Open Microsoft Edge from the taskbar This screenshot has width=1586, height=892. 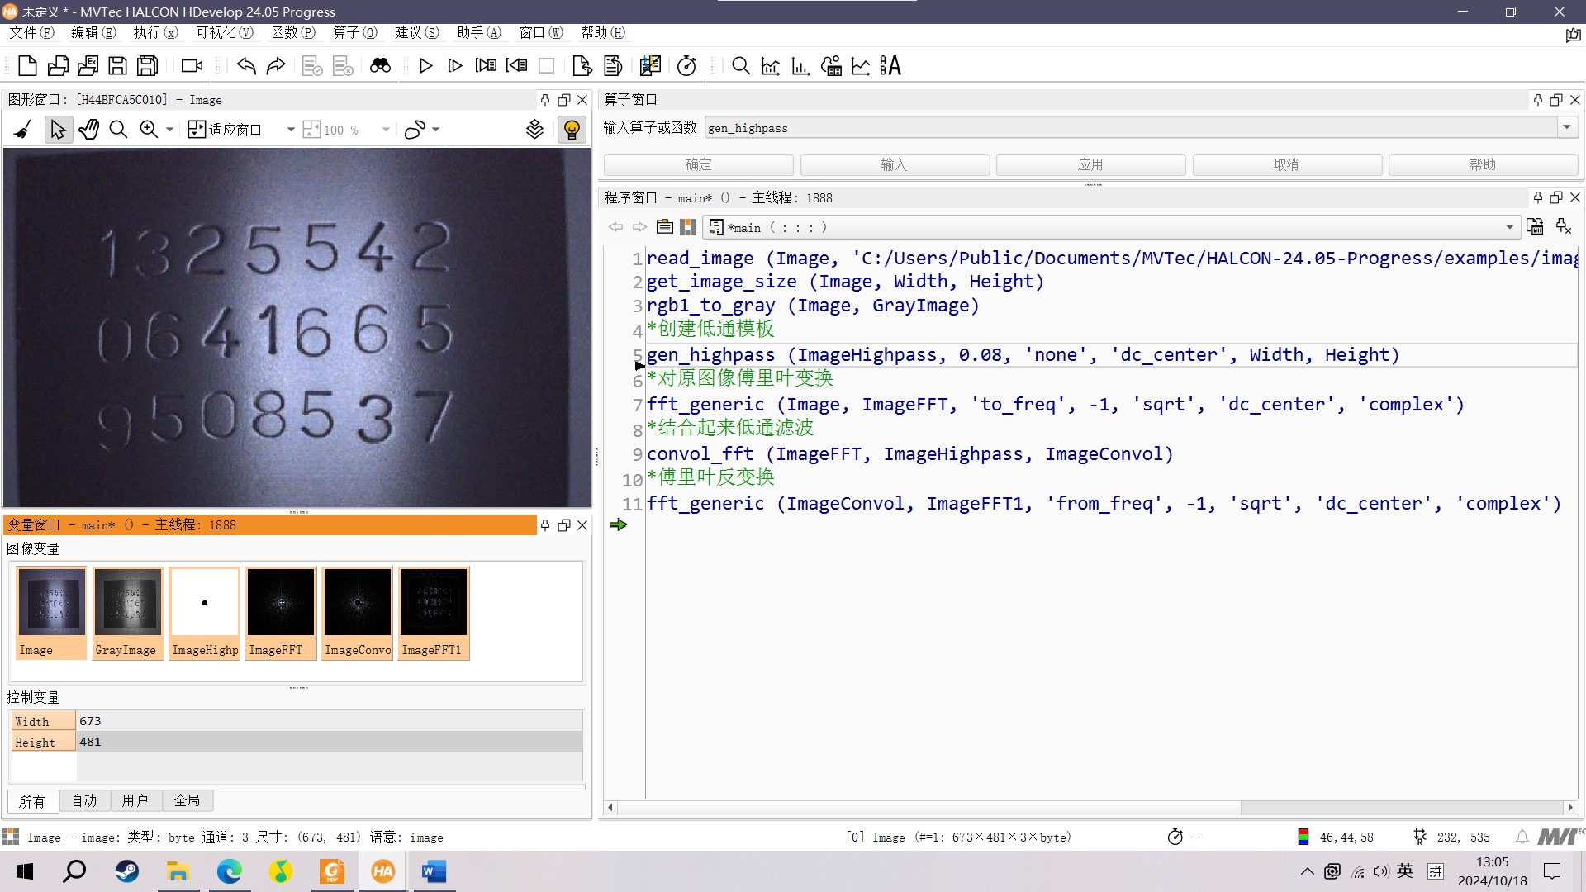pyautogui.click(x=229, y=871)
